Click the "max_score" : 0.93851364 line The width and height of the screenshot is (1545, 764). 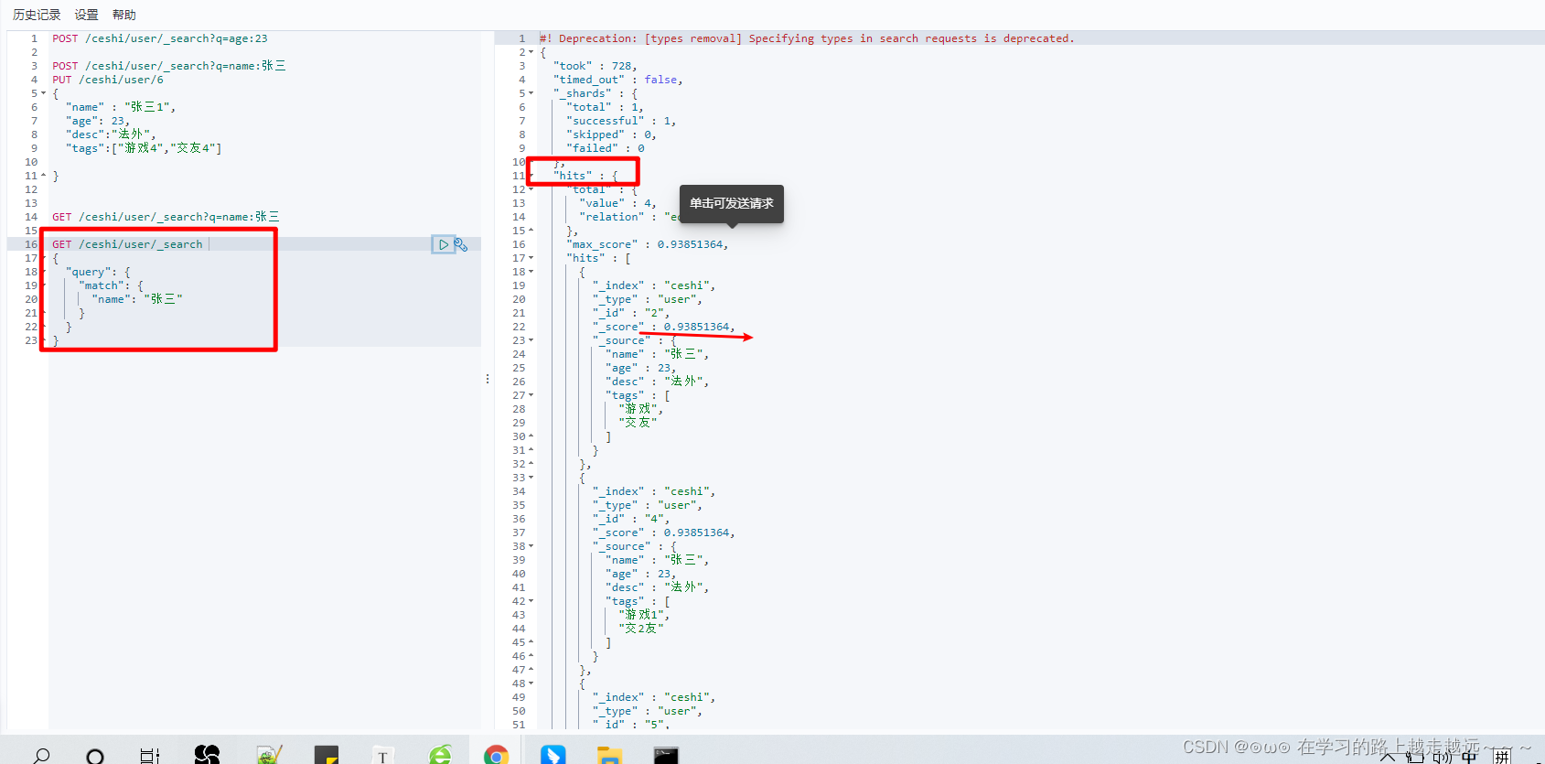(648, 244)
